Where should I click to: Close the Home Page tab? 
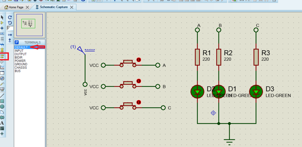(27, 7)
